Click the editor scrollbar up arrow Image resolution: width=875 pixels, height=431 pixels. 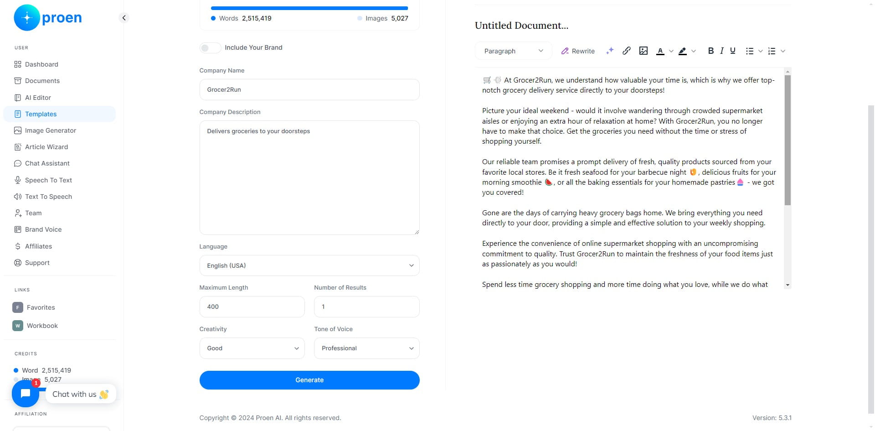[x=787, y=71]
